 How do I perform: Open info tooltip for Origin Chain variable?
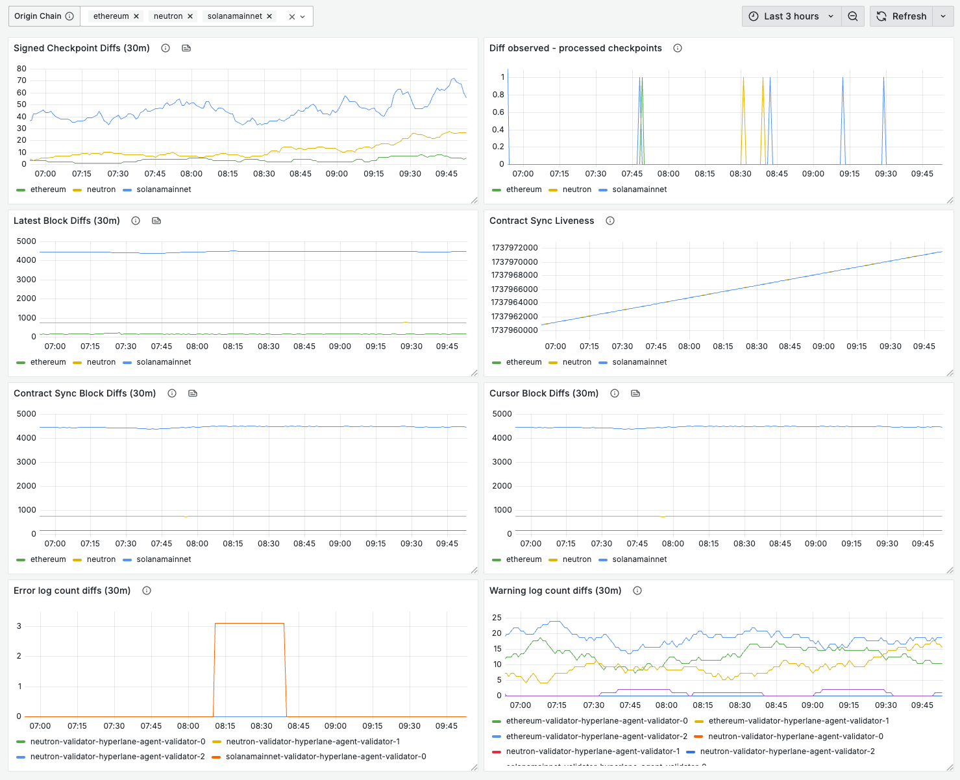(x=69, y=16)
